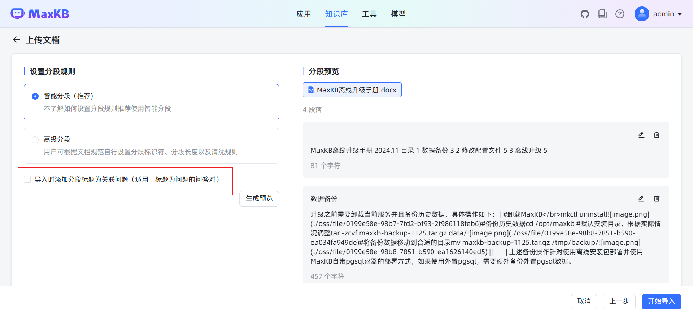The width and height of the screenshot is (693, 317).
Task: Open the GitHub repository icon
Action: point(585,14)
